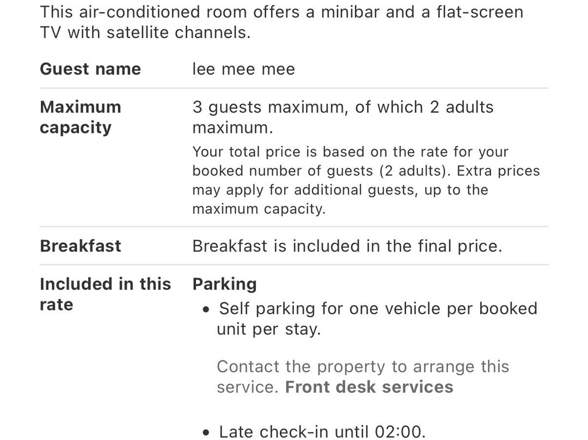Click the words Extra prices in the capacity note
Screen dimensions: 588x440
[498, 171]
